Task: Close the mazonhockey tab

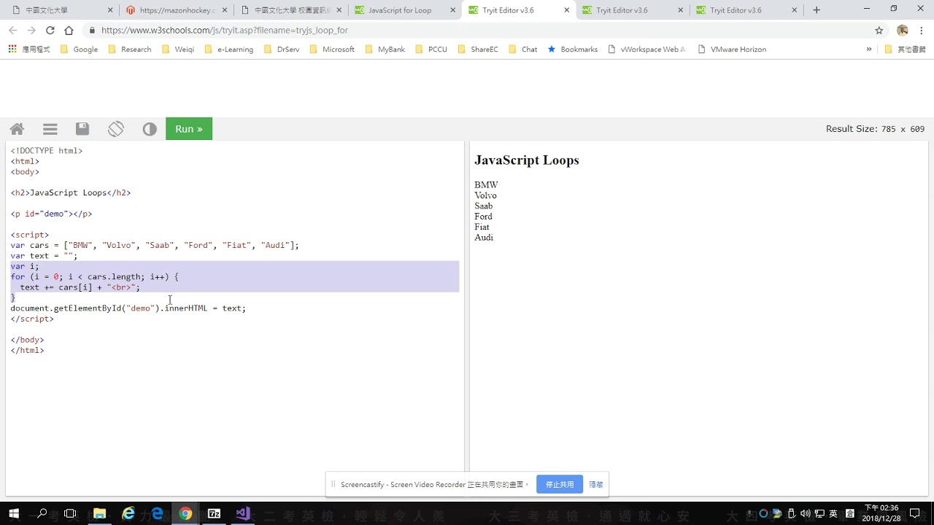Action: tap(225, 10)
